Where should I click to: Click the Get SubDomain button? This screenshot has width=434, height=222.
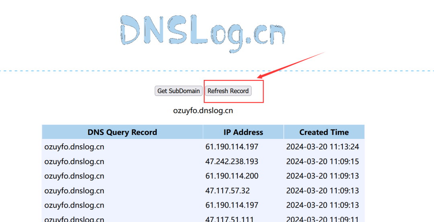178,91
